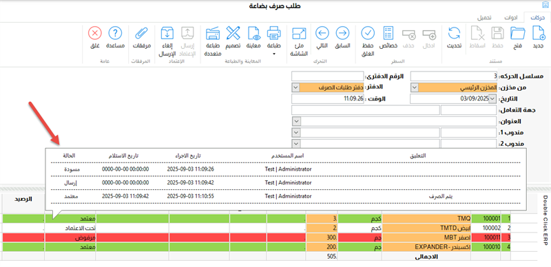Expand the الدفتر ledger dropdown

(x=295, y=87)
